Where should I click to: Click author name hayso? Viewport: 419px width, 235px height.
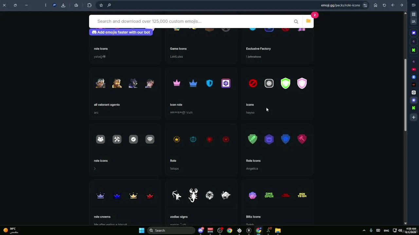tap(250, 113)
